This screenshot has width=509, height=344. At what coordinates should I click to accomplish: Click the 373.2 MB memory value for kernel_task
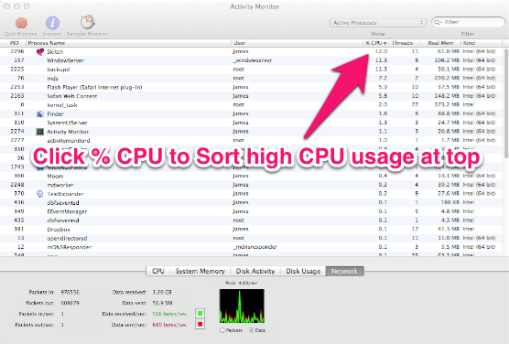(447, 105)
